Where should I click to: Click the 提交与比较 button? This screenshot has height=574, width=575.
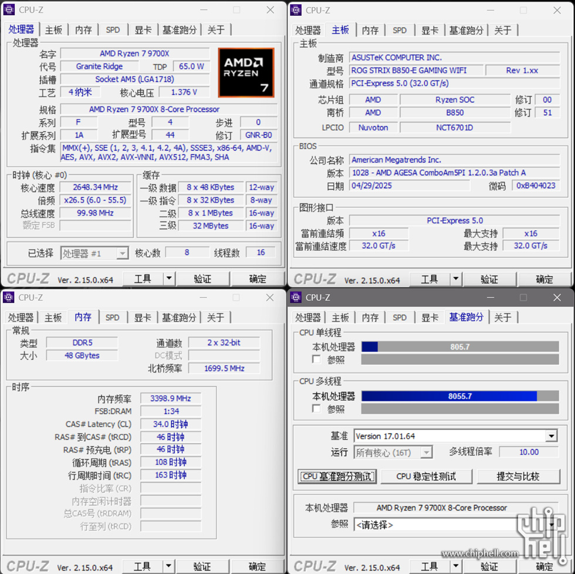(x=518, y=476)
